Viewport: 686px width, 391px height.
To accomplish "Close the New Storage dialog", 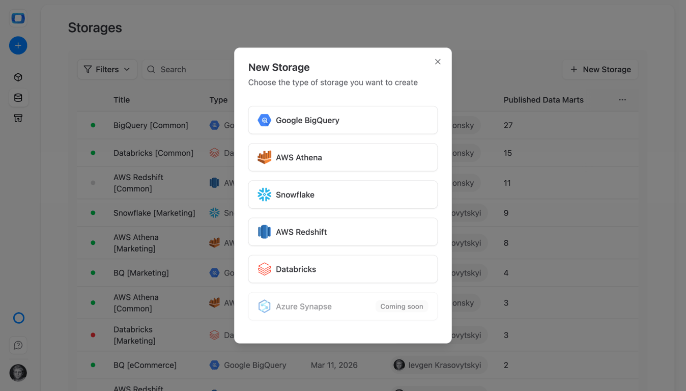I will coord(438,62).
